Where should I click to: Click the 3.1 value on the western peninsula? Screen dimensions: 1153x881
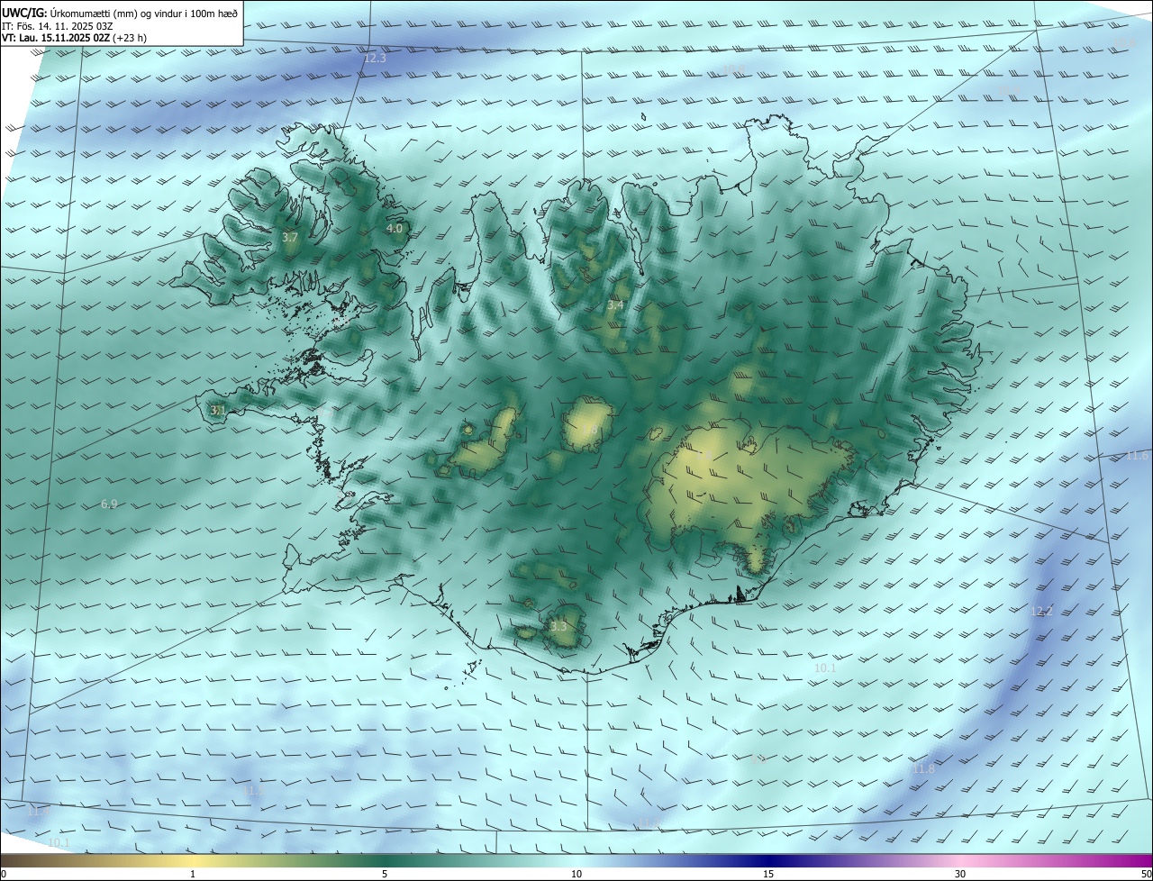coord(218,410)
